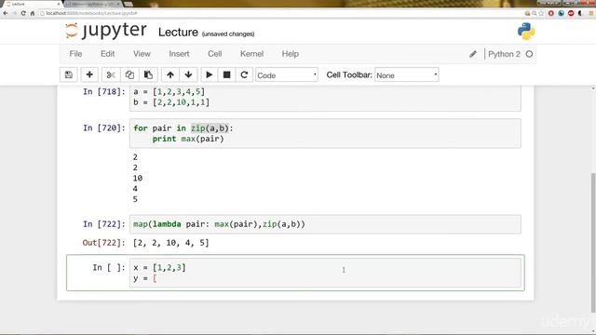The height and width of the screenshot is (335, 596).
Task: Bookmark page with star icon
Action: pos(541,13)
